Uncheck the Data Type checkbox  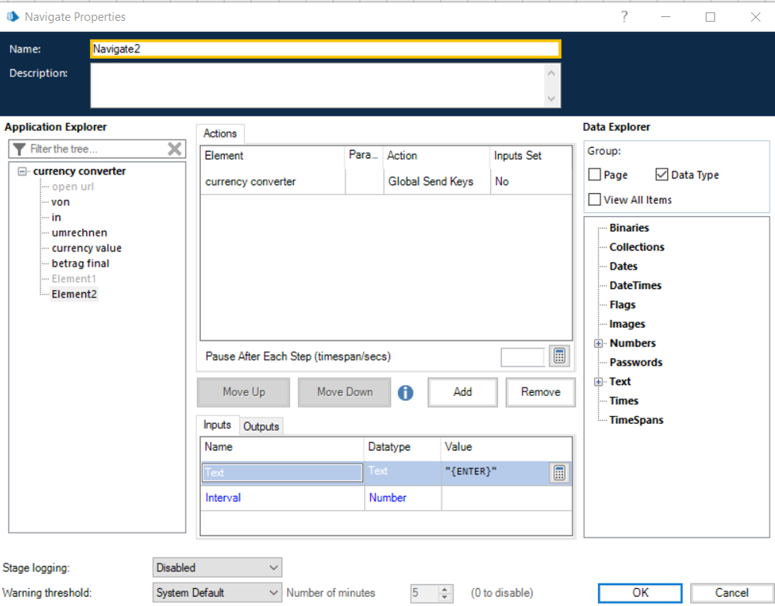coord(662,175)
